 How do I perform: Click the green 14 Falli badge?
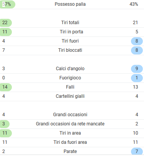6,87
